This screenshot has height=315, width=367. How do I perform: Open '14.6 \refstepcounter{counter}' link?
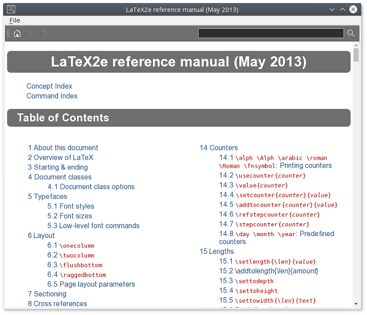(x=269, y=215)
